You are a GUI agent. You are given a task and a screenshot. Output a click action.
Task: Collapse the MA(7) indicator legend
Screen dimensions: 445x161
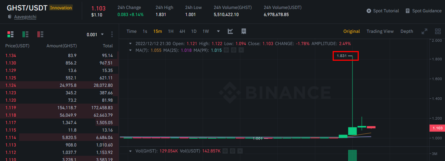[130, 50]
